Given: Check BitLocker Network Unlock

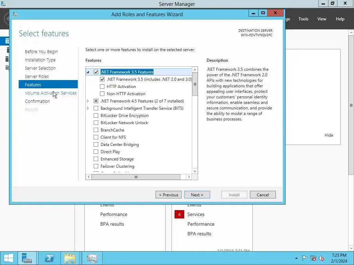Looking at the screenshot, I should [96, 123].
